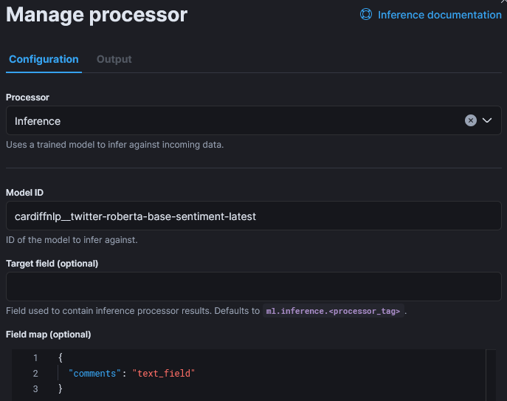Click the Target field (optional) label
Image resolution: width=507 pixels, height=401 pixels.
pyautogui.click(x=52, y=263)
